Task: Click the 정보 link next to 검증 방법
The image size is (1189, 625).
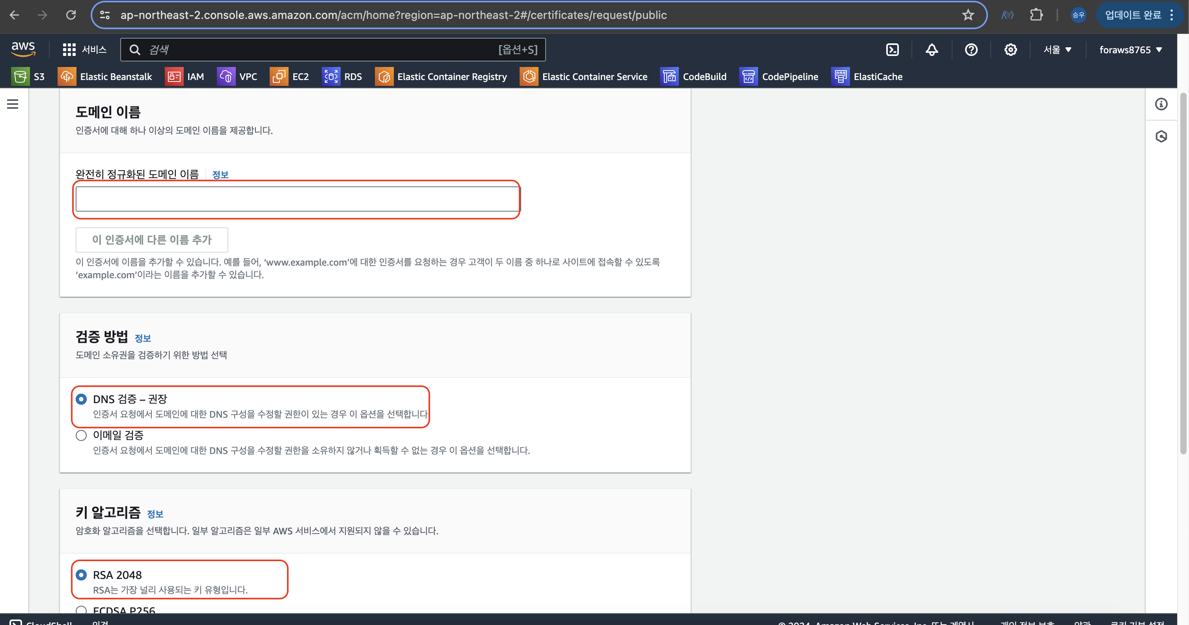Action: coord(143,339)
